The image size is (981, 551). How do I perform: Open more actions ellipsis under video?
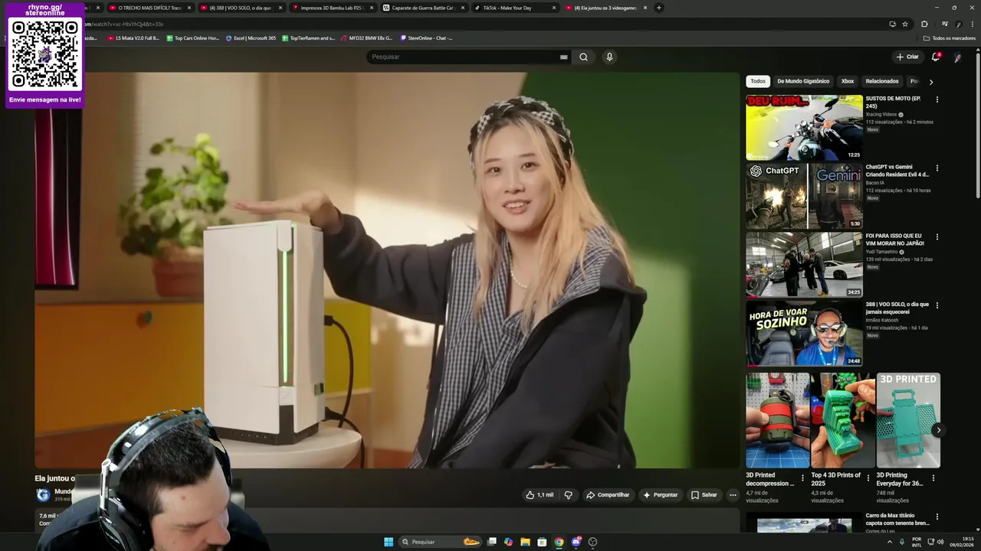tap(733, 495)
